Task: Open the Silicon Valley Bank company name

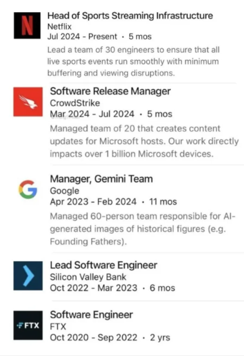Action: tap(88, 277)
